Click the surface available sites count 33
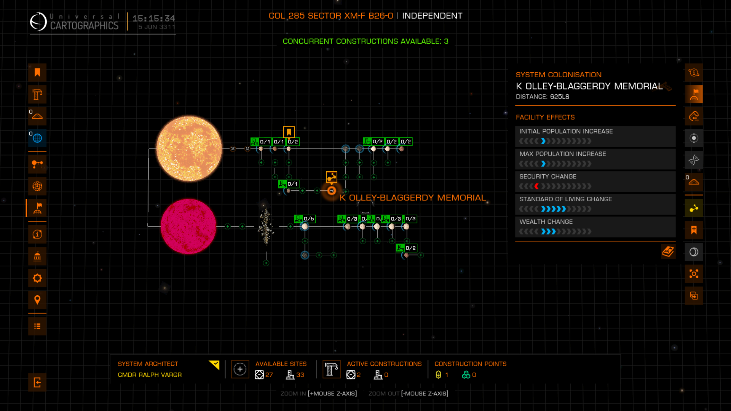 300,375
